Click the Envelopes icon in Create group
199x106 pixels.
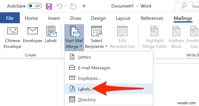click(x=32, y=31)
